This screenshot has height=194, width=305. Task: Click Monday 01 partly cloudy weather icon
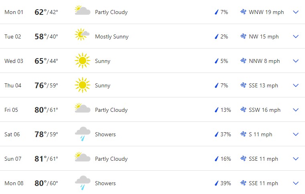(x=82, y=11)
